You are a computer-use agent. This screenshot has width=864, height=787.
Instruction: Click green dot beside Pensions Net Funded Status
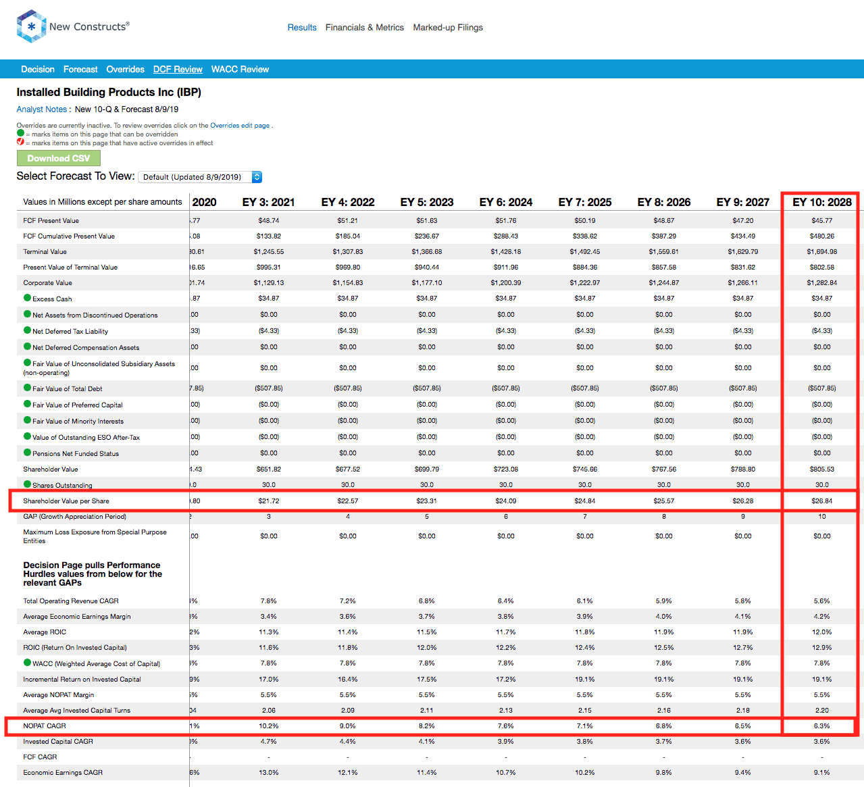[x=28, y=453]
